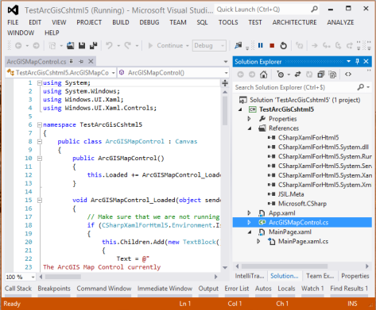
Task: Switch to the Team Explorer tab
Action: 320,276
